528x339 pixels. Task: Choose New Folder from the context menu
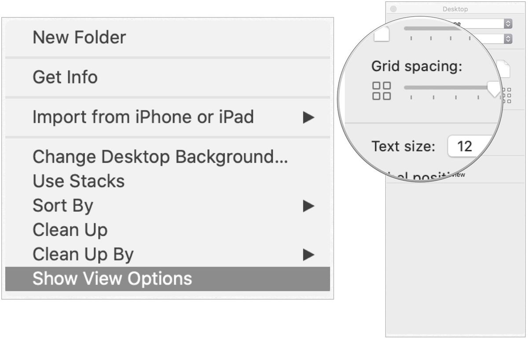[78, 37]
